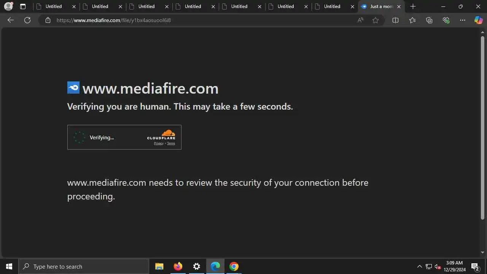Launch Chrome from the taskbar
Viewport: 487px width, 274px height.
[x=234, y=266]
